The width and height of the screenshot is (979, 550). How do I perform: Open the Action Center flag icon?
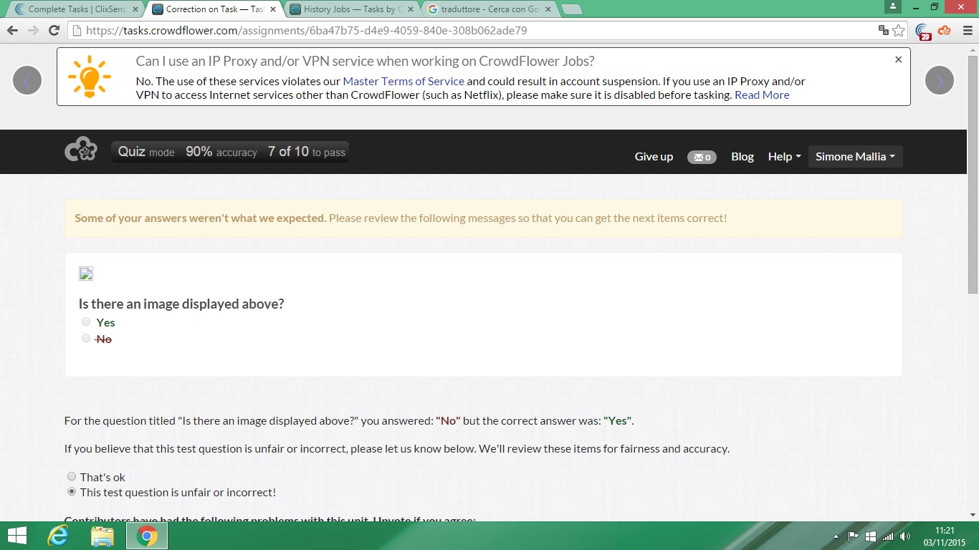tap(854, 536)
